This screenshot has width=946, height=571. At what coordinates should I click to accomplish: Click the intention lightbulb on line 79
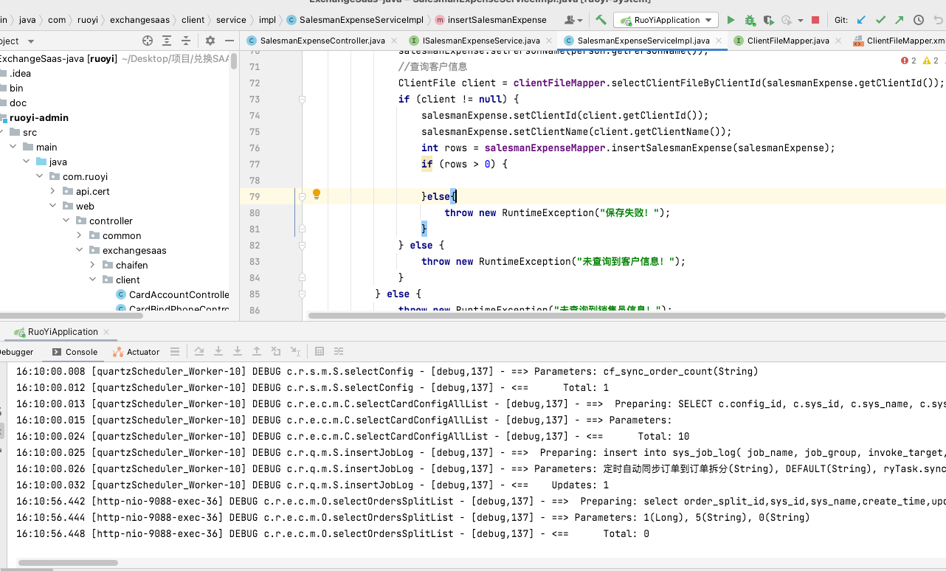point(317,195)
